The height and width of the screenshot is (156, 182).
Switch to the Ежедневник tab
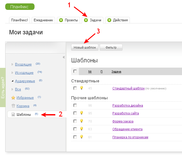[44, 20]
